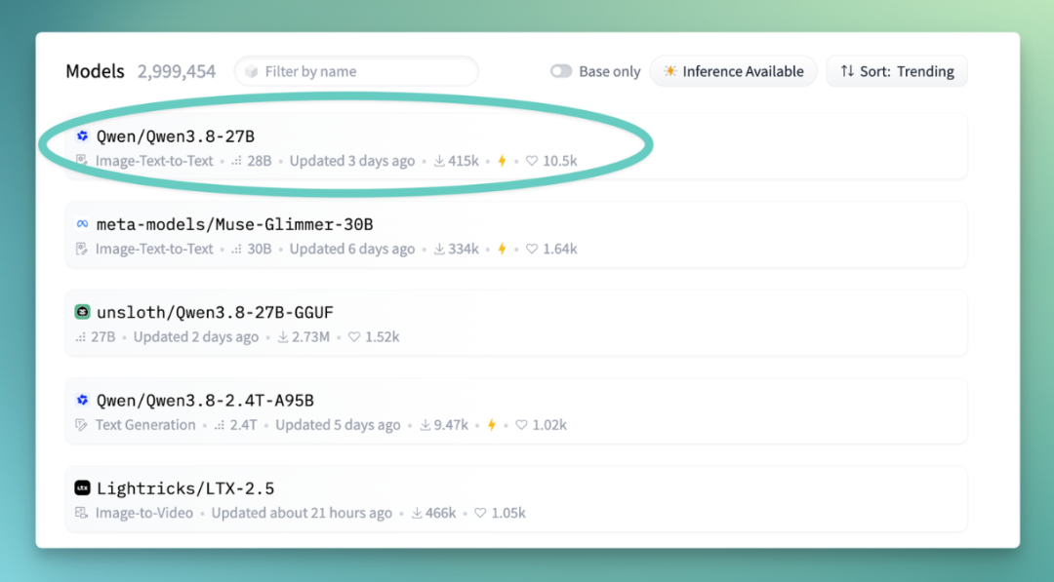Click Image-Text-to-Text icon in Qwen3.8-27B row

click(x=81, y=161)
